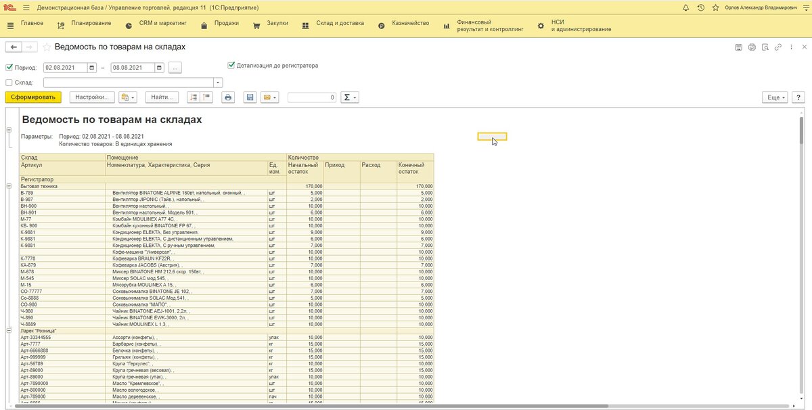
Task: Toggle Детализация до регистратора checkbox
Action: click(x=231, y=66)
